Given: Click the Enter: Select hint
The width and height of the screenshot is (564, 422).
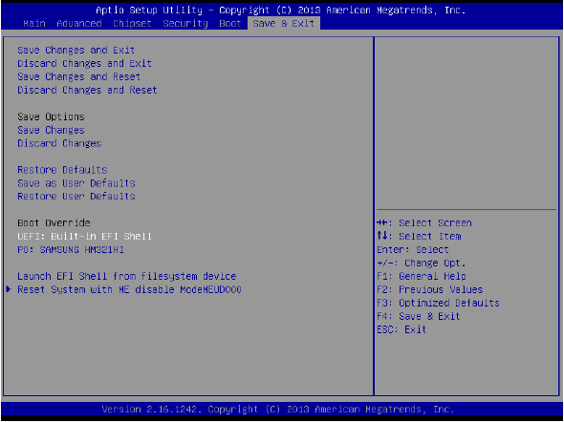Looking at the screenshot, I should (413, 249).
